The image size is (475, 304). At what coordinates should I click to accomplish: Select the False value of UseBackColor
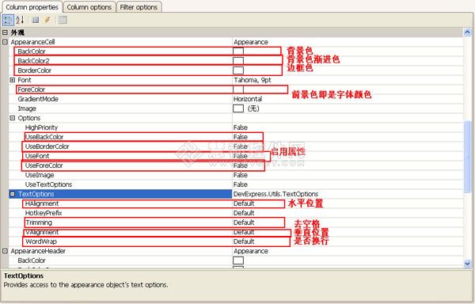[241, 137]
